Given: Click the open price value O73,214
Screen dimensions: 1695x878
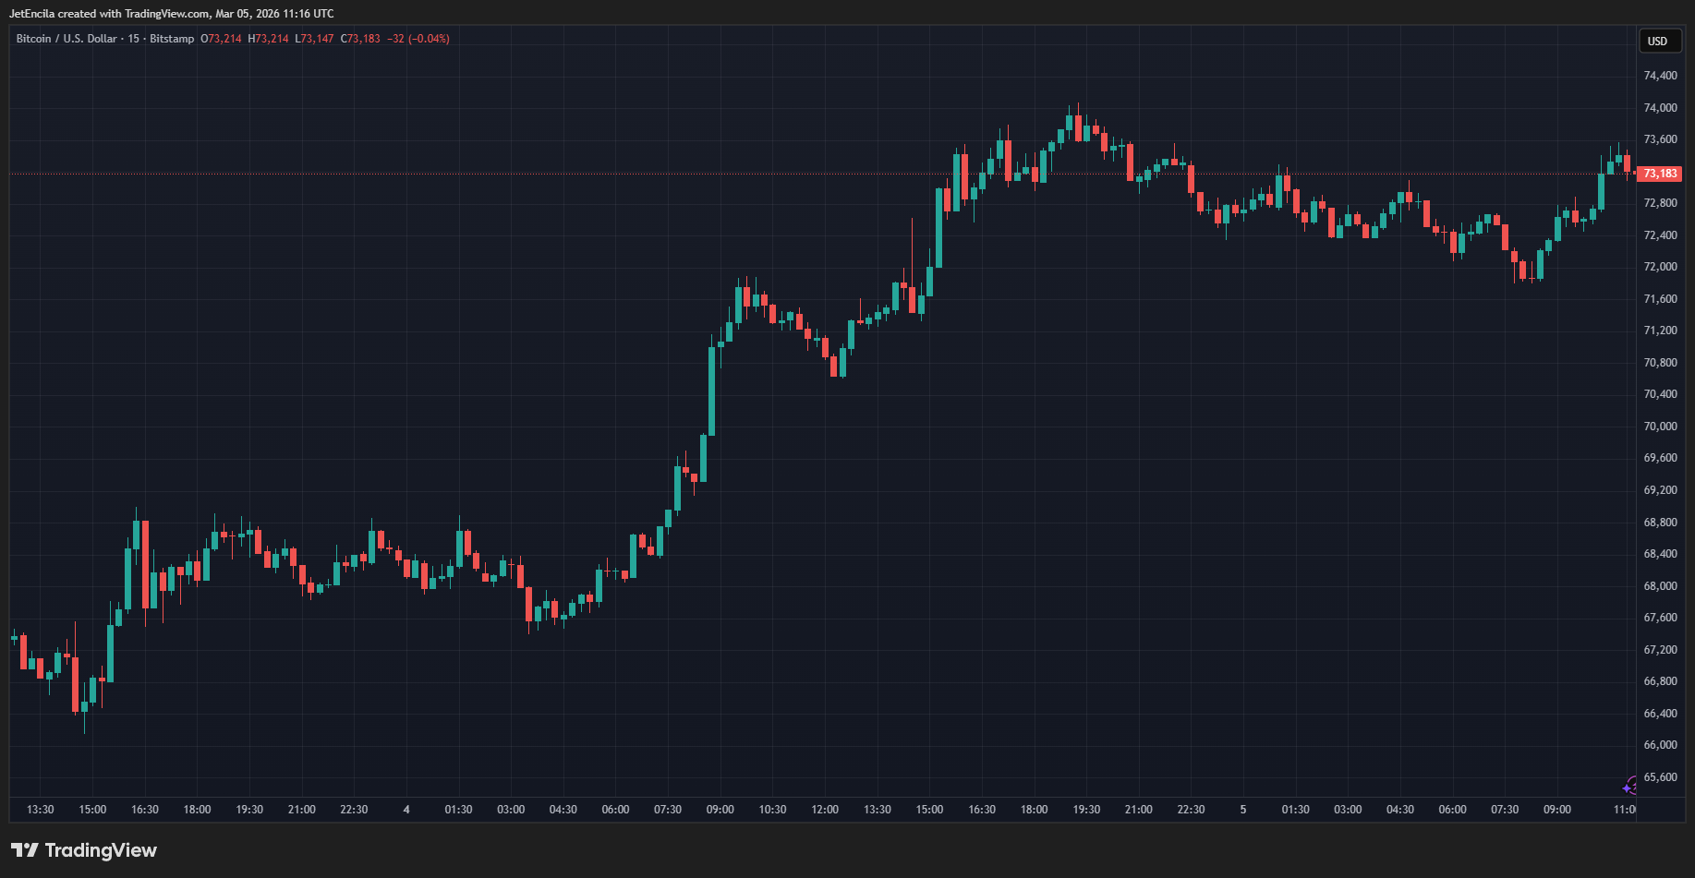Looking at the screenshot, I should tap(221, 39).
